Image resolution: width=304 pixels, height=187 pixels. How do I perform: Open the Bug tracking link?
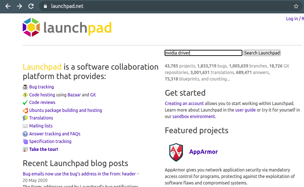[x=41, y=87]
